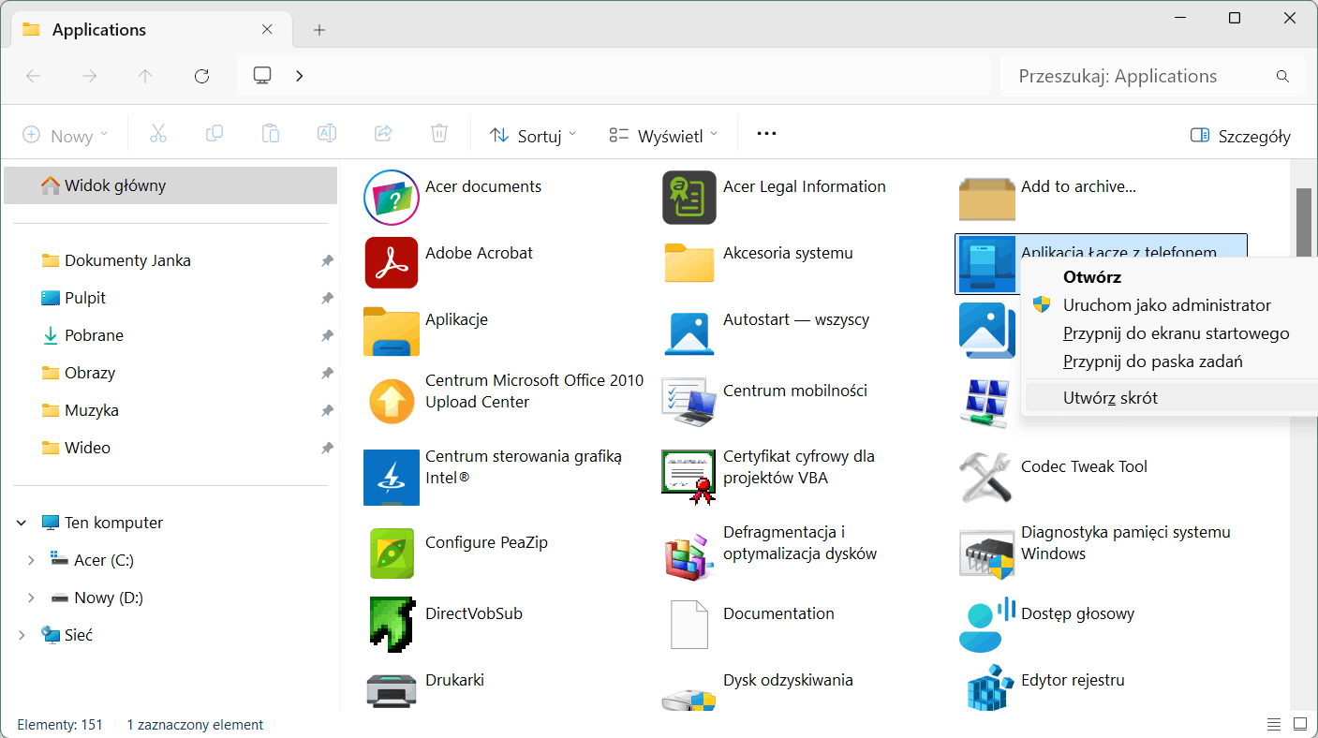This screenshot has height=738, width=1318.
Task: Toggle the Szczegóły details pane
Action: coord(1240,136)
